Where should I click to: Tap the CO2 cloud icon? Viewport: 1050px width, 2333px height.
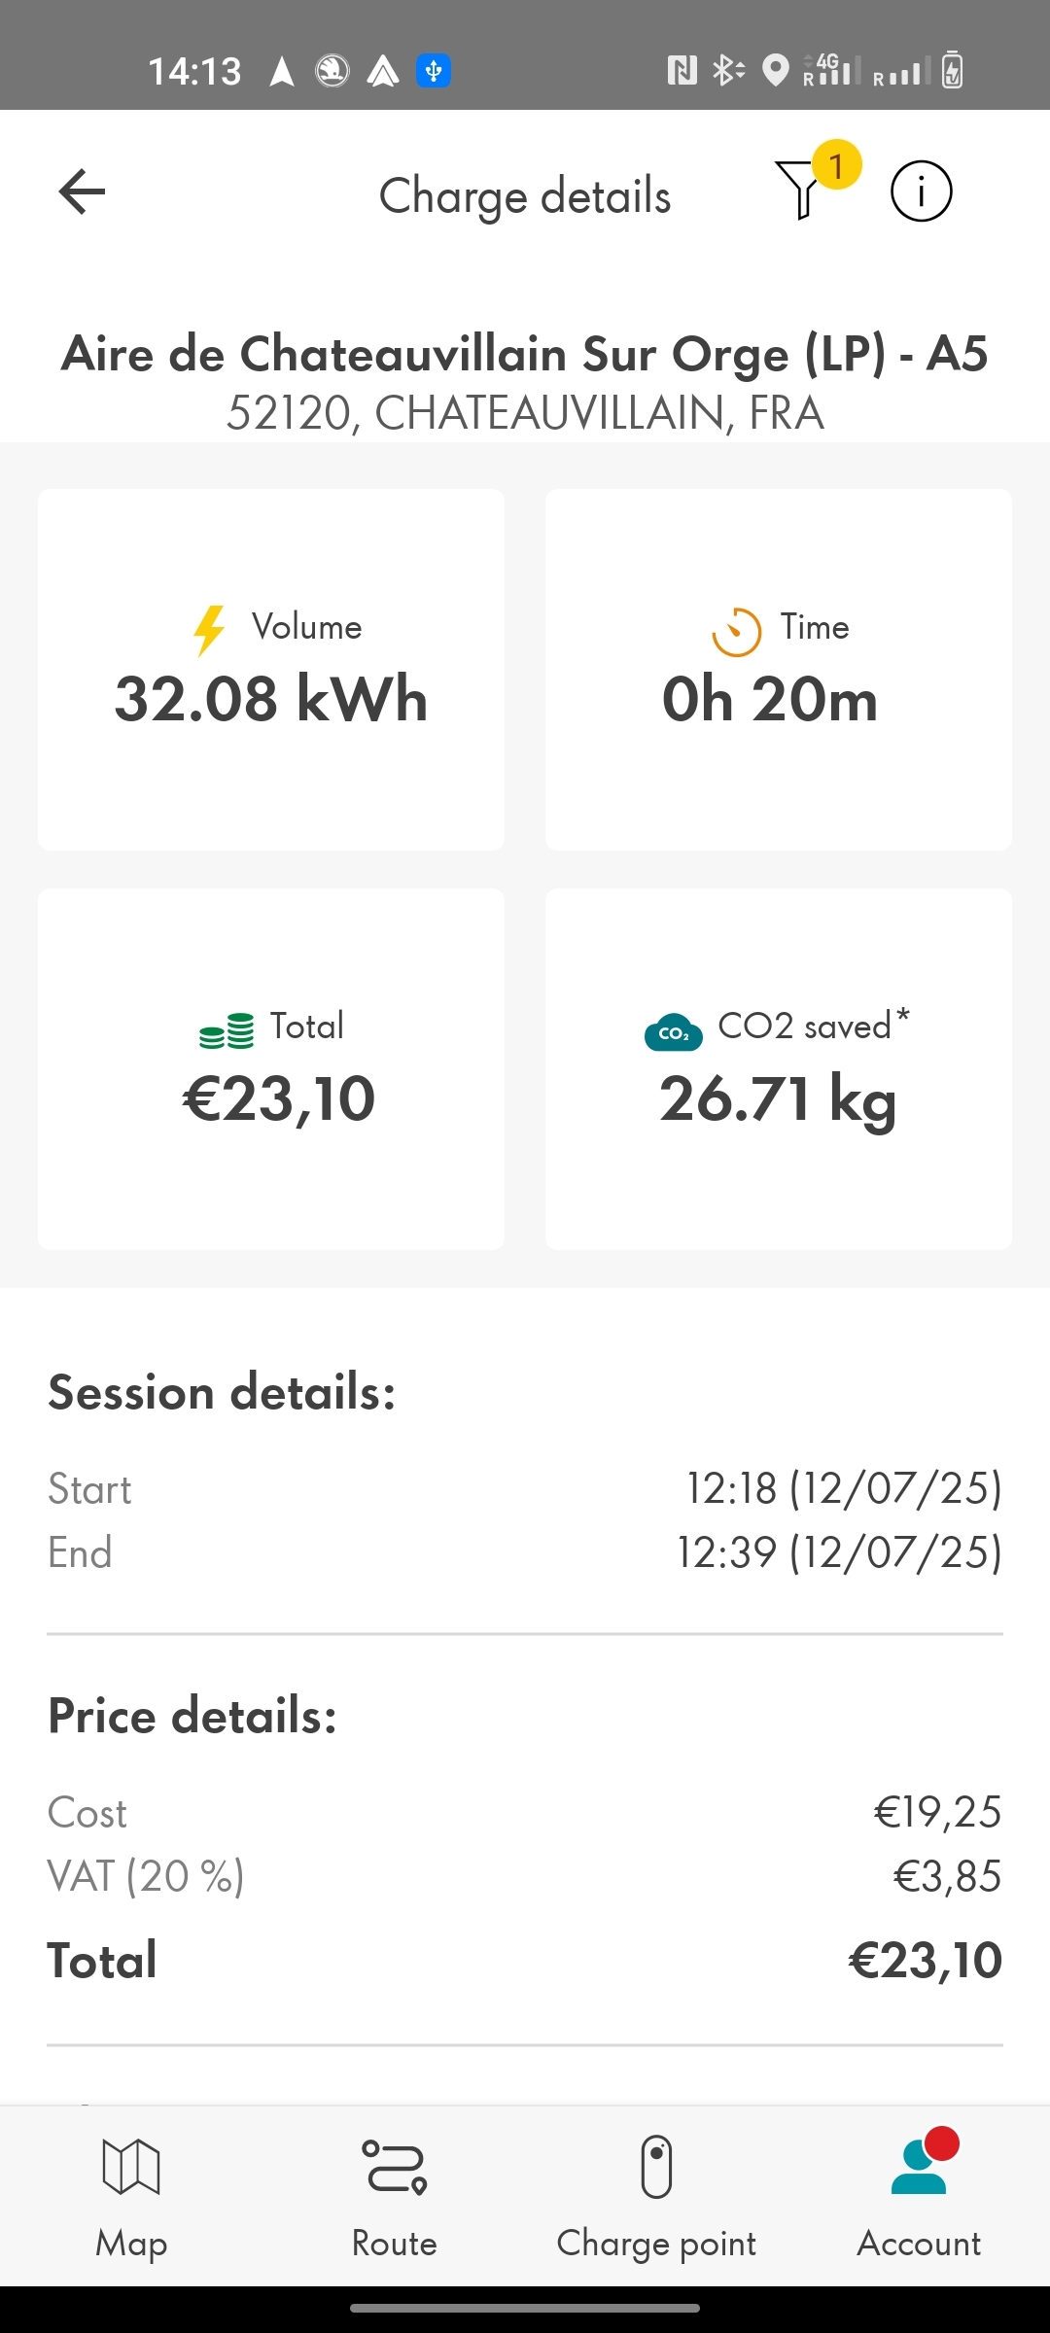coord(673,1031)
